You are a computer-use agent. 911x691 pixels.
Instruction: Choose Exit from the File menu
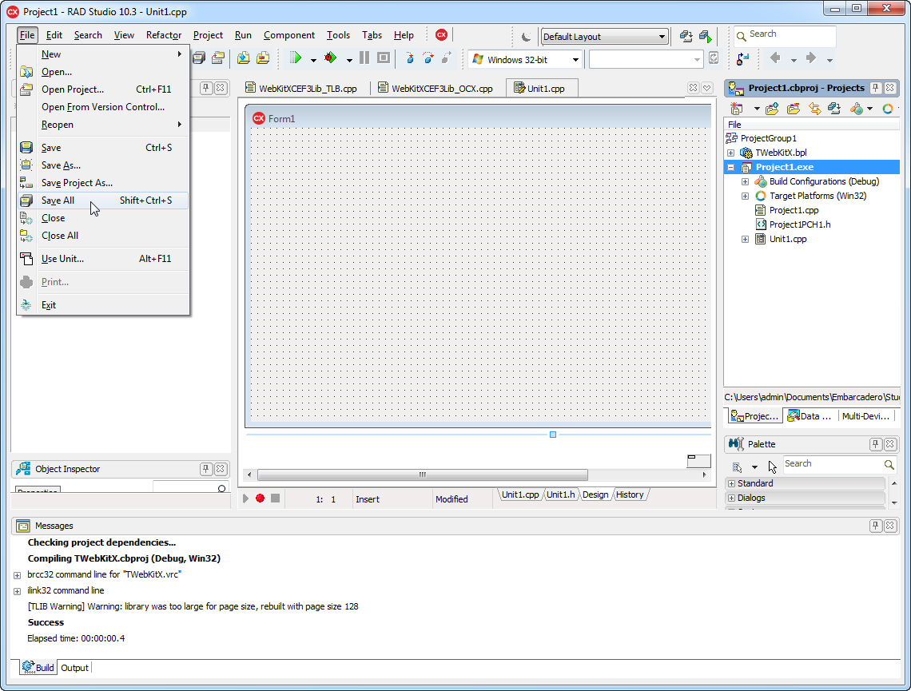click(102, 305)
